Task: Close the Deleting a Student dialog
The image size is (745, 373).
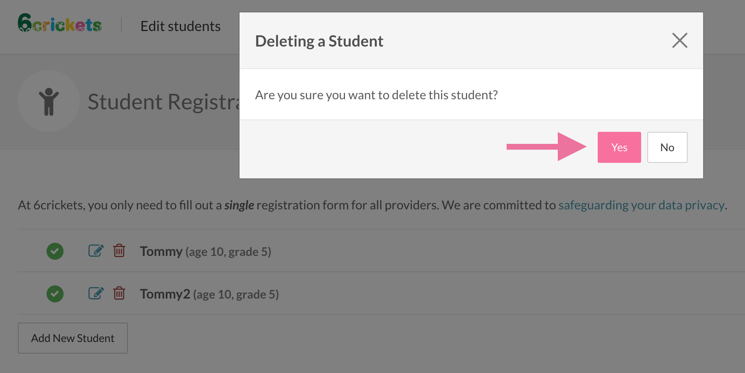Action: (x=679, y=40)
